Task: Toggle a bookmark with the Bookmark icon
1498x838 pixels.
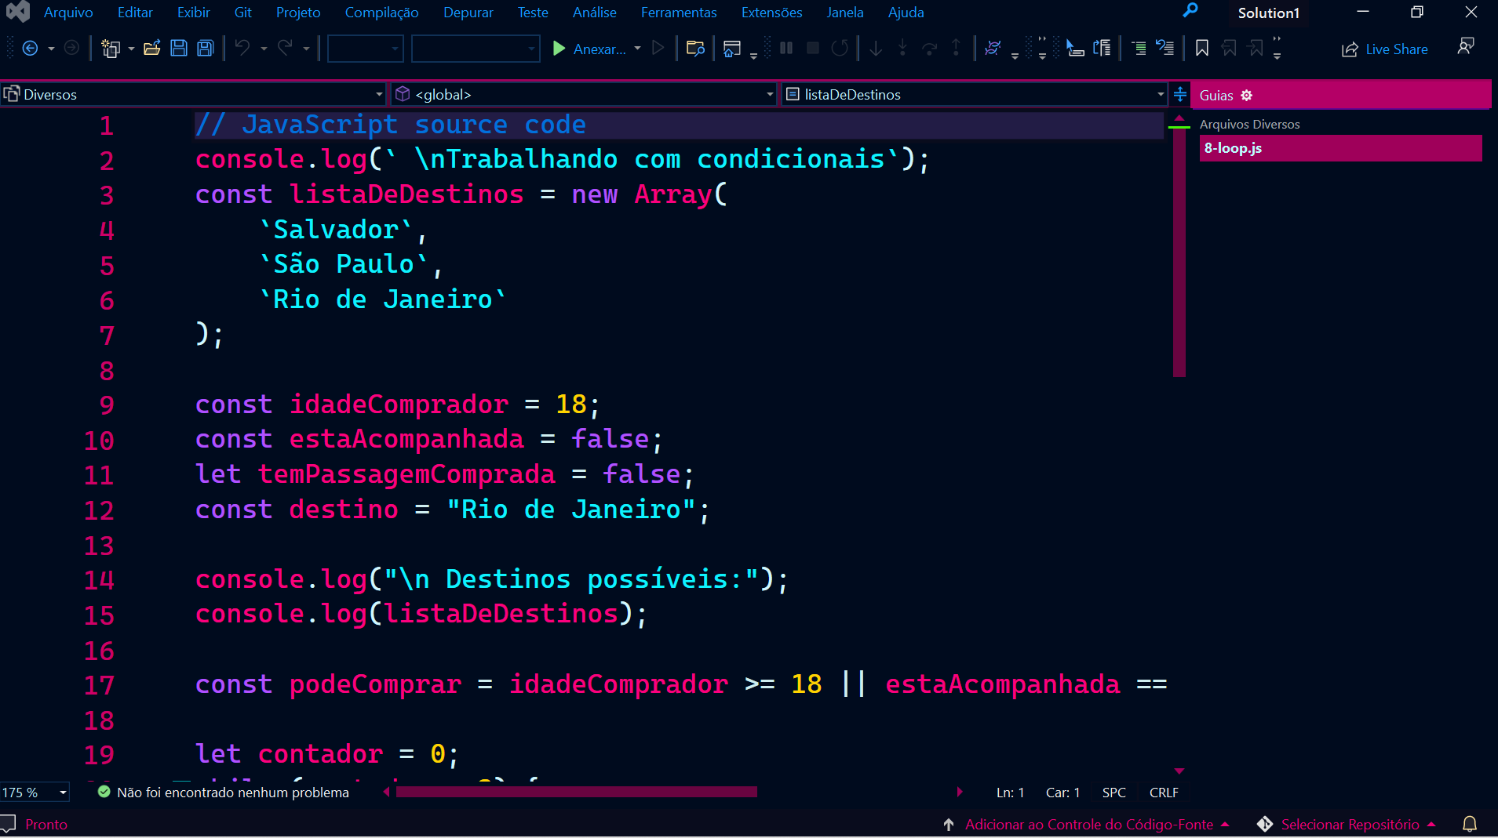Action: 1201,49
